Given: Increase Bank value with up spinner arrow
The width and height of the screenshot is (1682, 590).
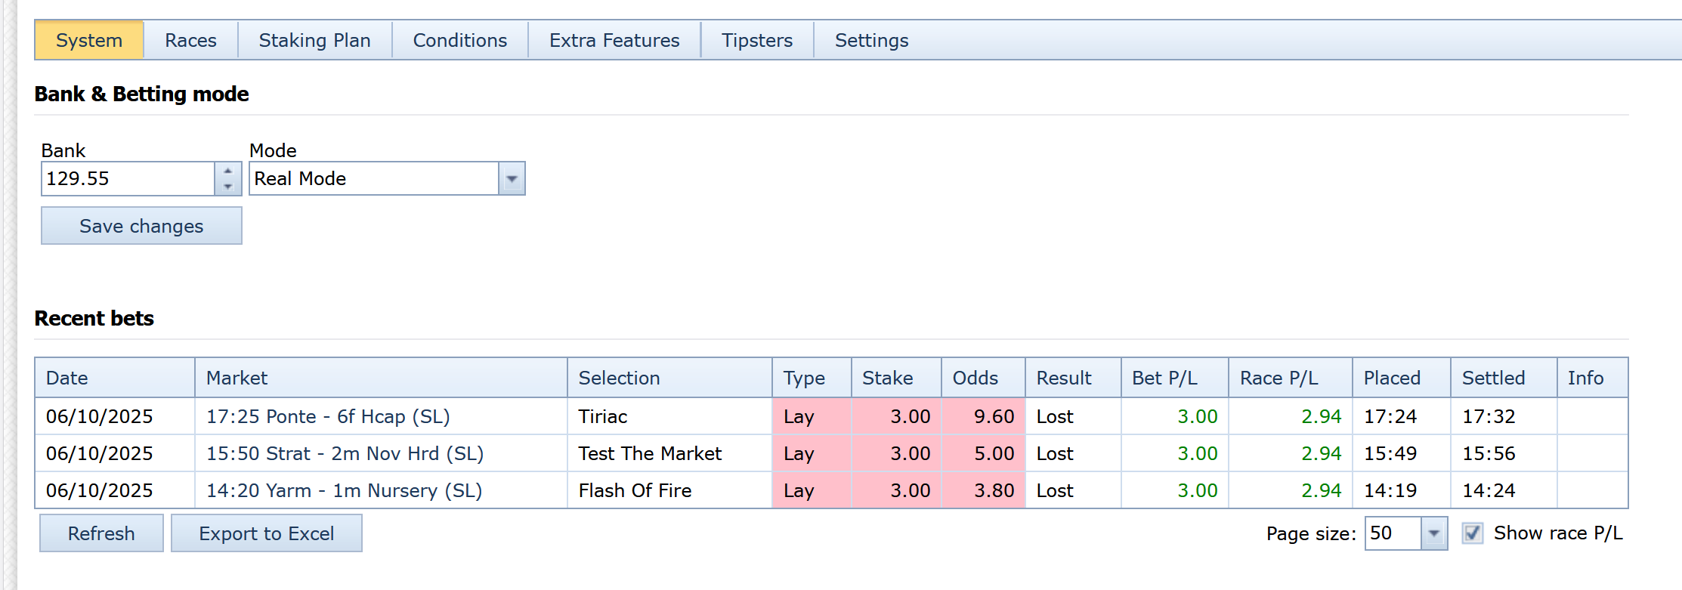Looking at the screenshot, I should [x=227, y=171].
